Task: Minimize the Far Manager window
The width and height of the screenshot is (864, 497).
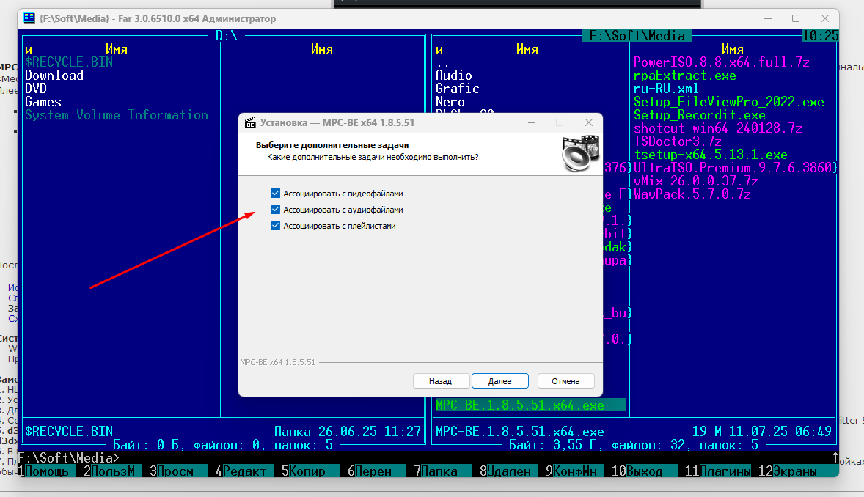Action: click(x=768, y=18)
